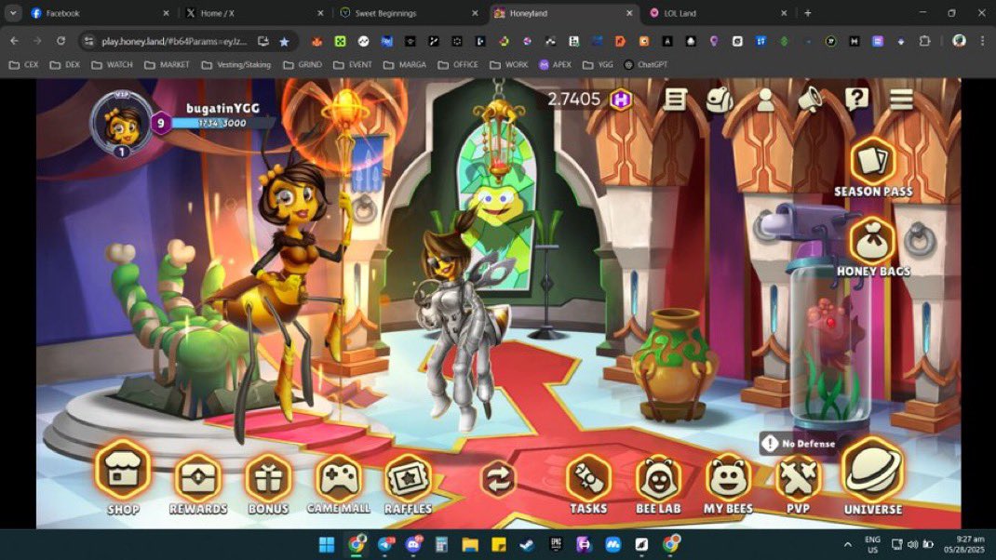Click the bugatinYGG player name
The width and height of the screenshot is (996, 560).
tap(223, 109)
